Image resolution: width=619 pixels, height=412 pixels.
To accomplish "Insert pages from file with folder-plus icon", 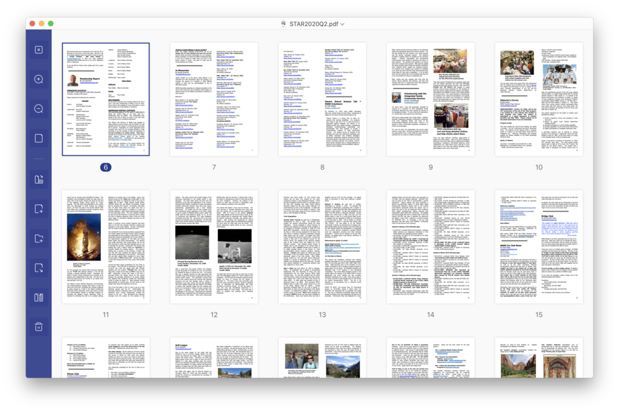I will [x=38, y=238].
